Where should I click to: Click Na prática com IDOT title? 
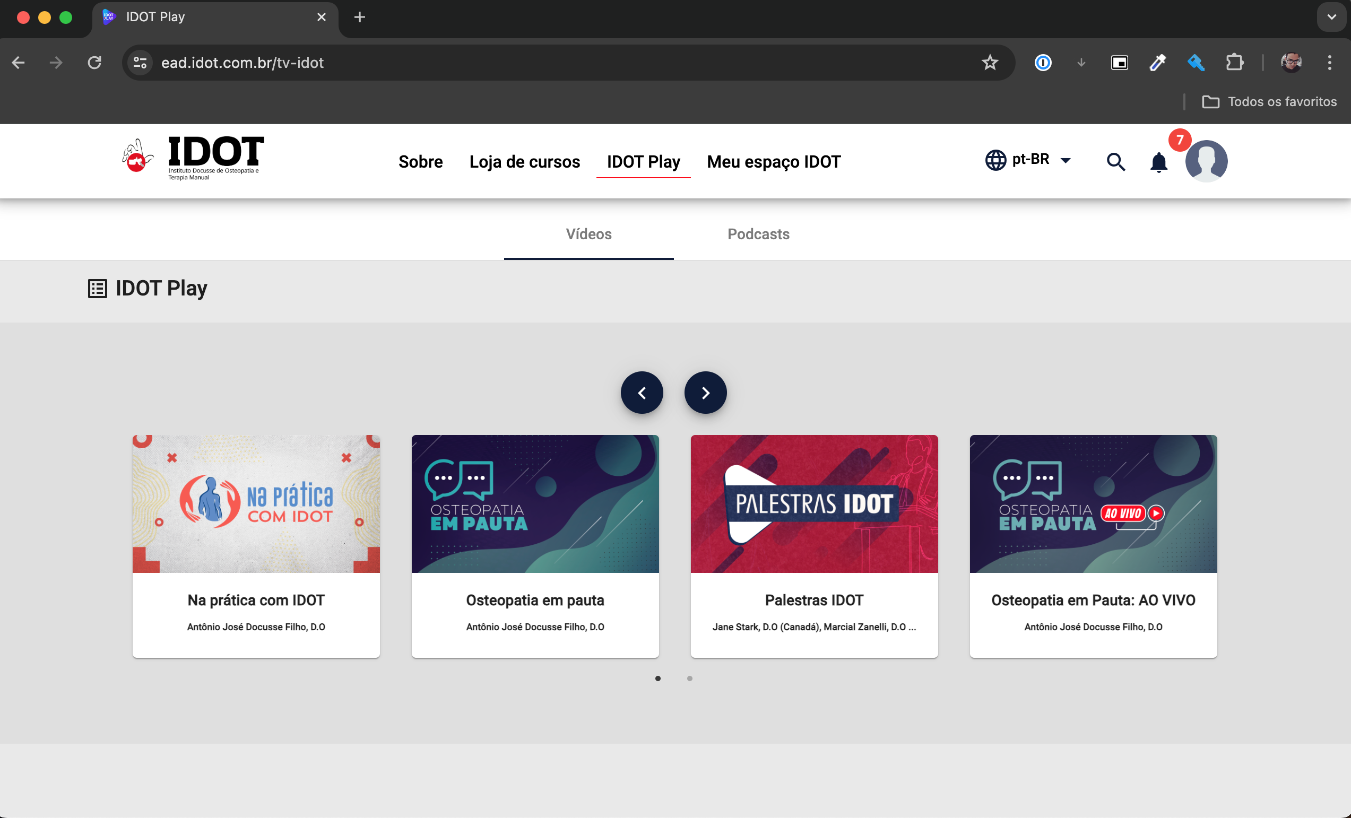point(256,601)
